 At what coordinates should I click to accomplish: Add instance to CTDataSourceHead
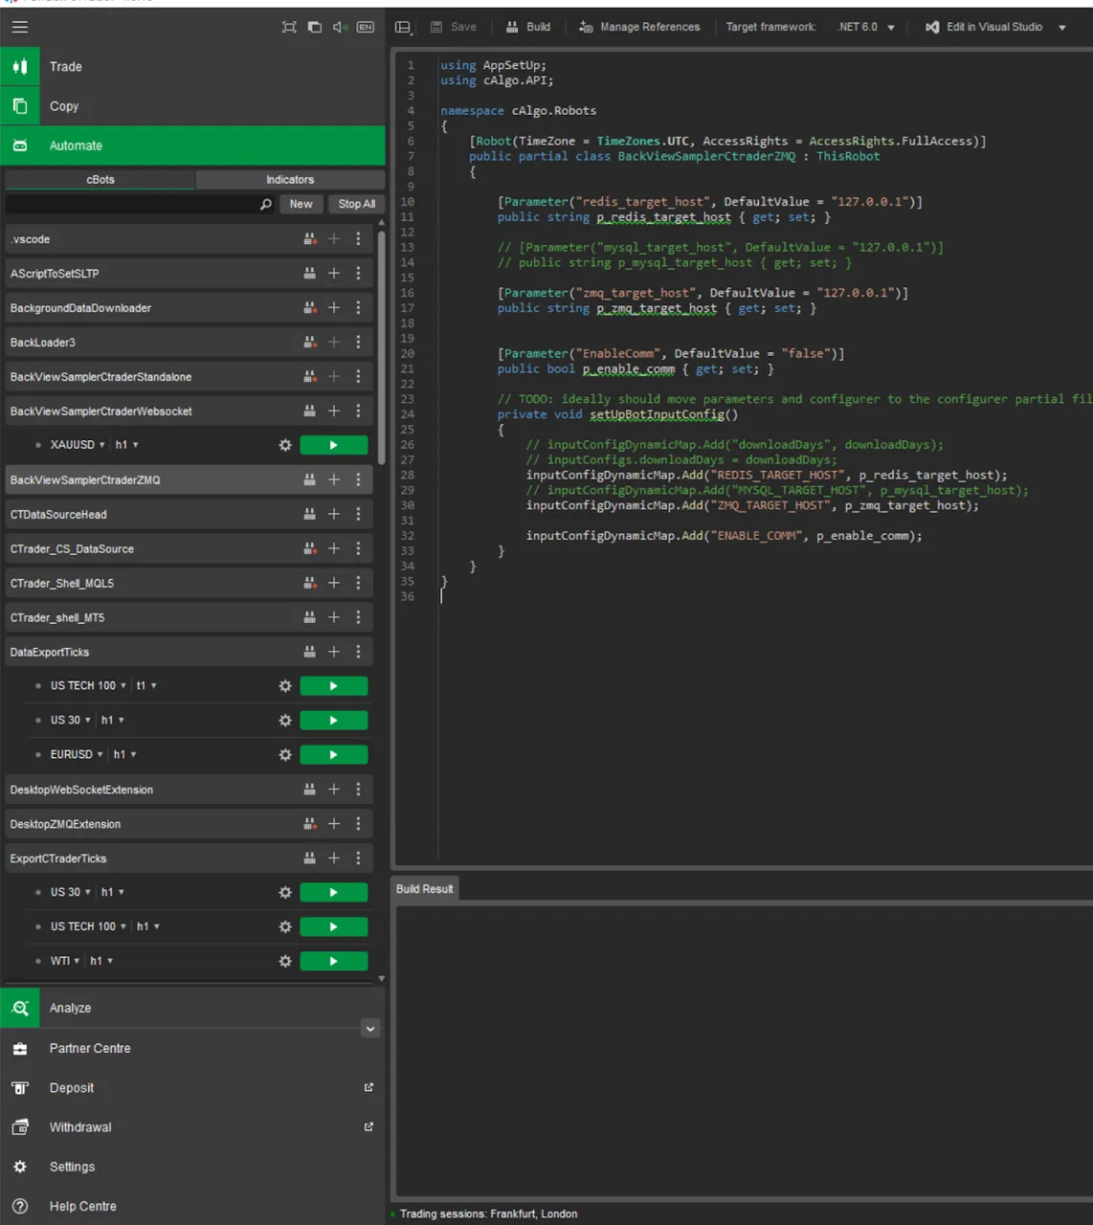click(x=334, y=514)
